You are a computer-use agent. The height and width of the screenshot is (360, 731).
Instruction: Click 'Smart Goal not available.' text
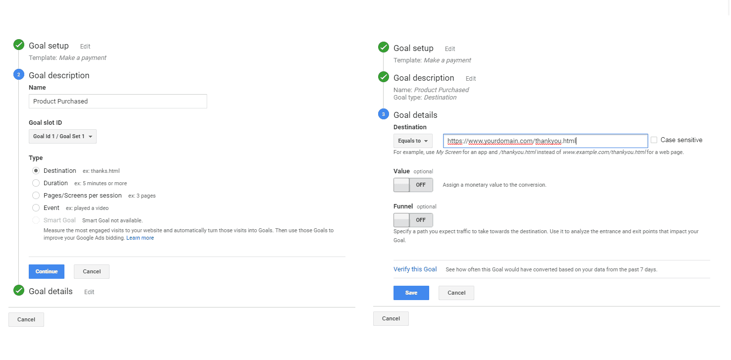pyautogui.click(x=112, y=220)
